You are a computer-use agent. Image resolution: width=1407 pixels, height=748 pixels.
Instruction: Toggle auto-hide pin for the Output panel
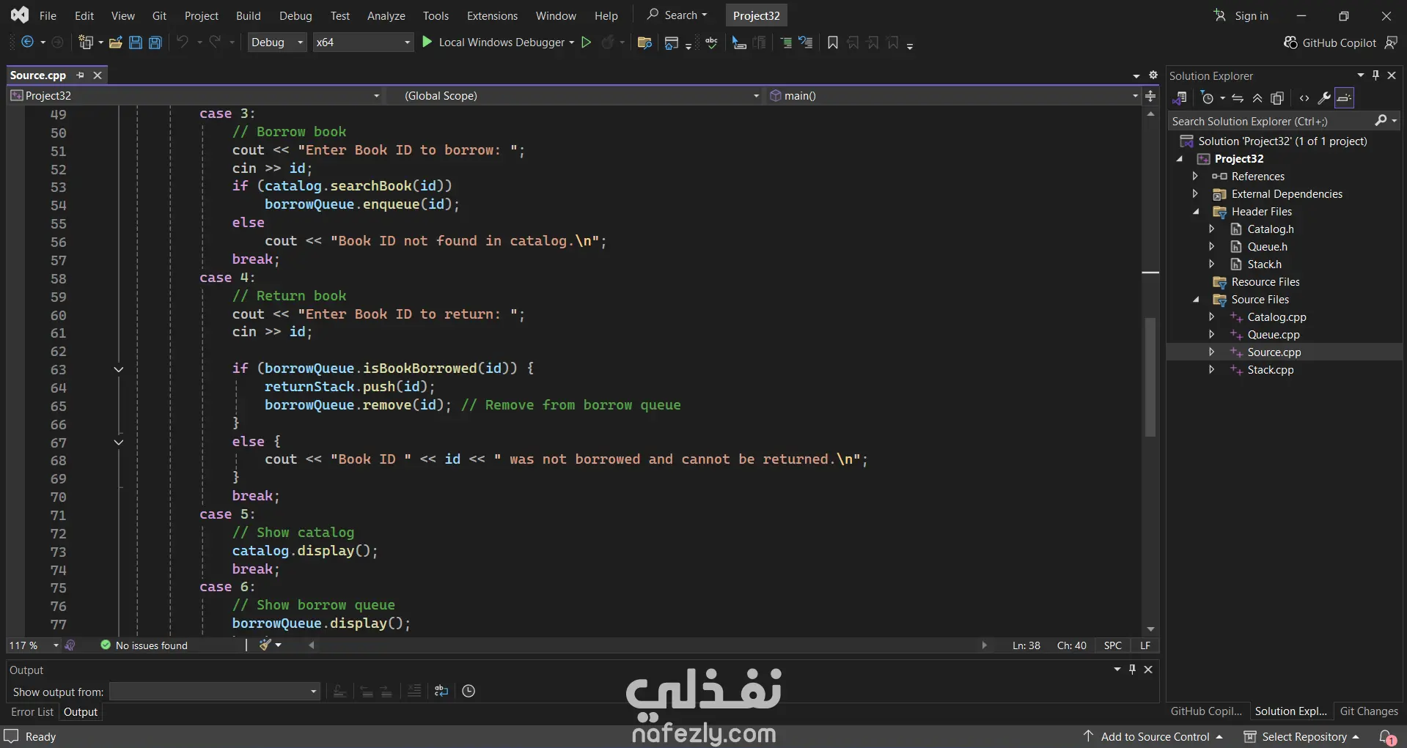(x=1133, y=670)
